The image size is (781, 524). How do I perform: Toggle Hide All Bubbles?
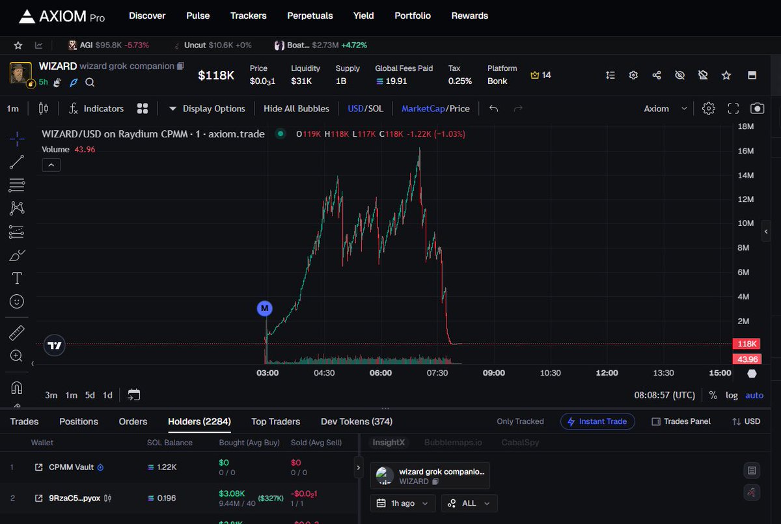click(296, 109)
